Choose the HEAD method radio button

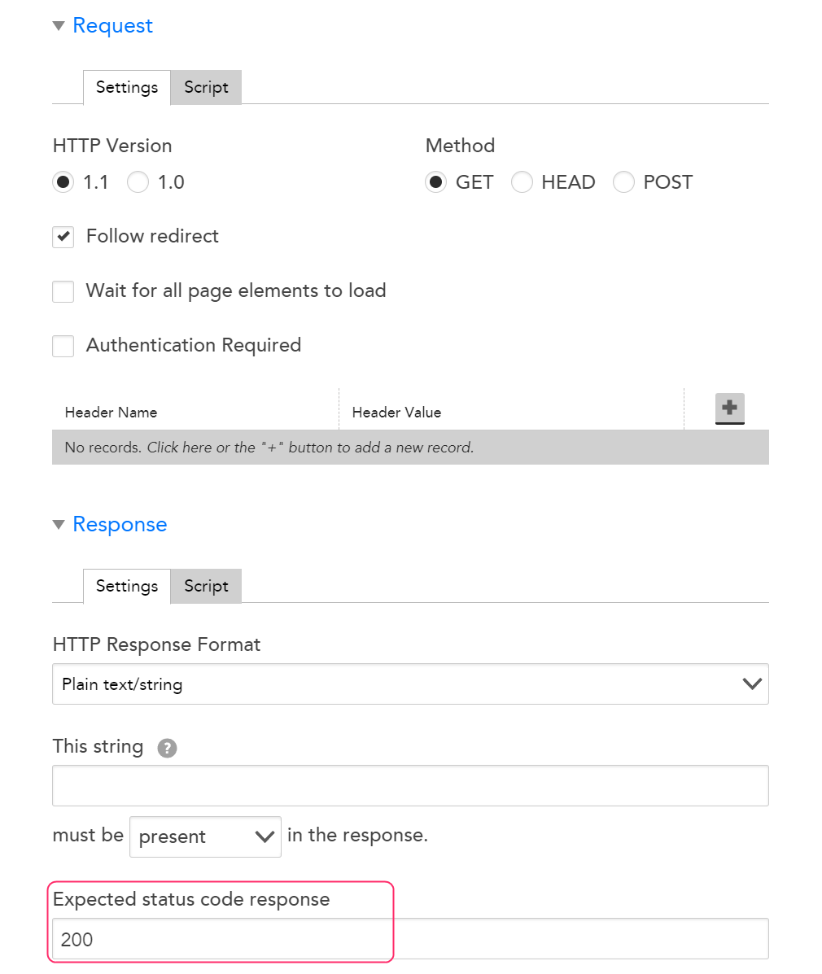tap(522, 182)
